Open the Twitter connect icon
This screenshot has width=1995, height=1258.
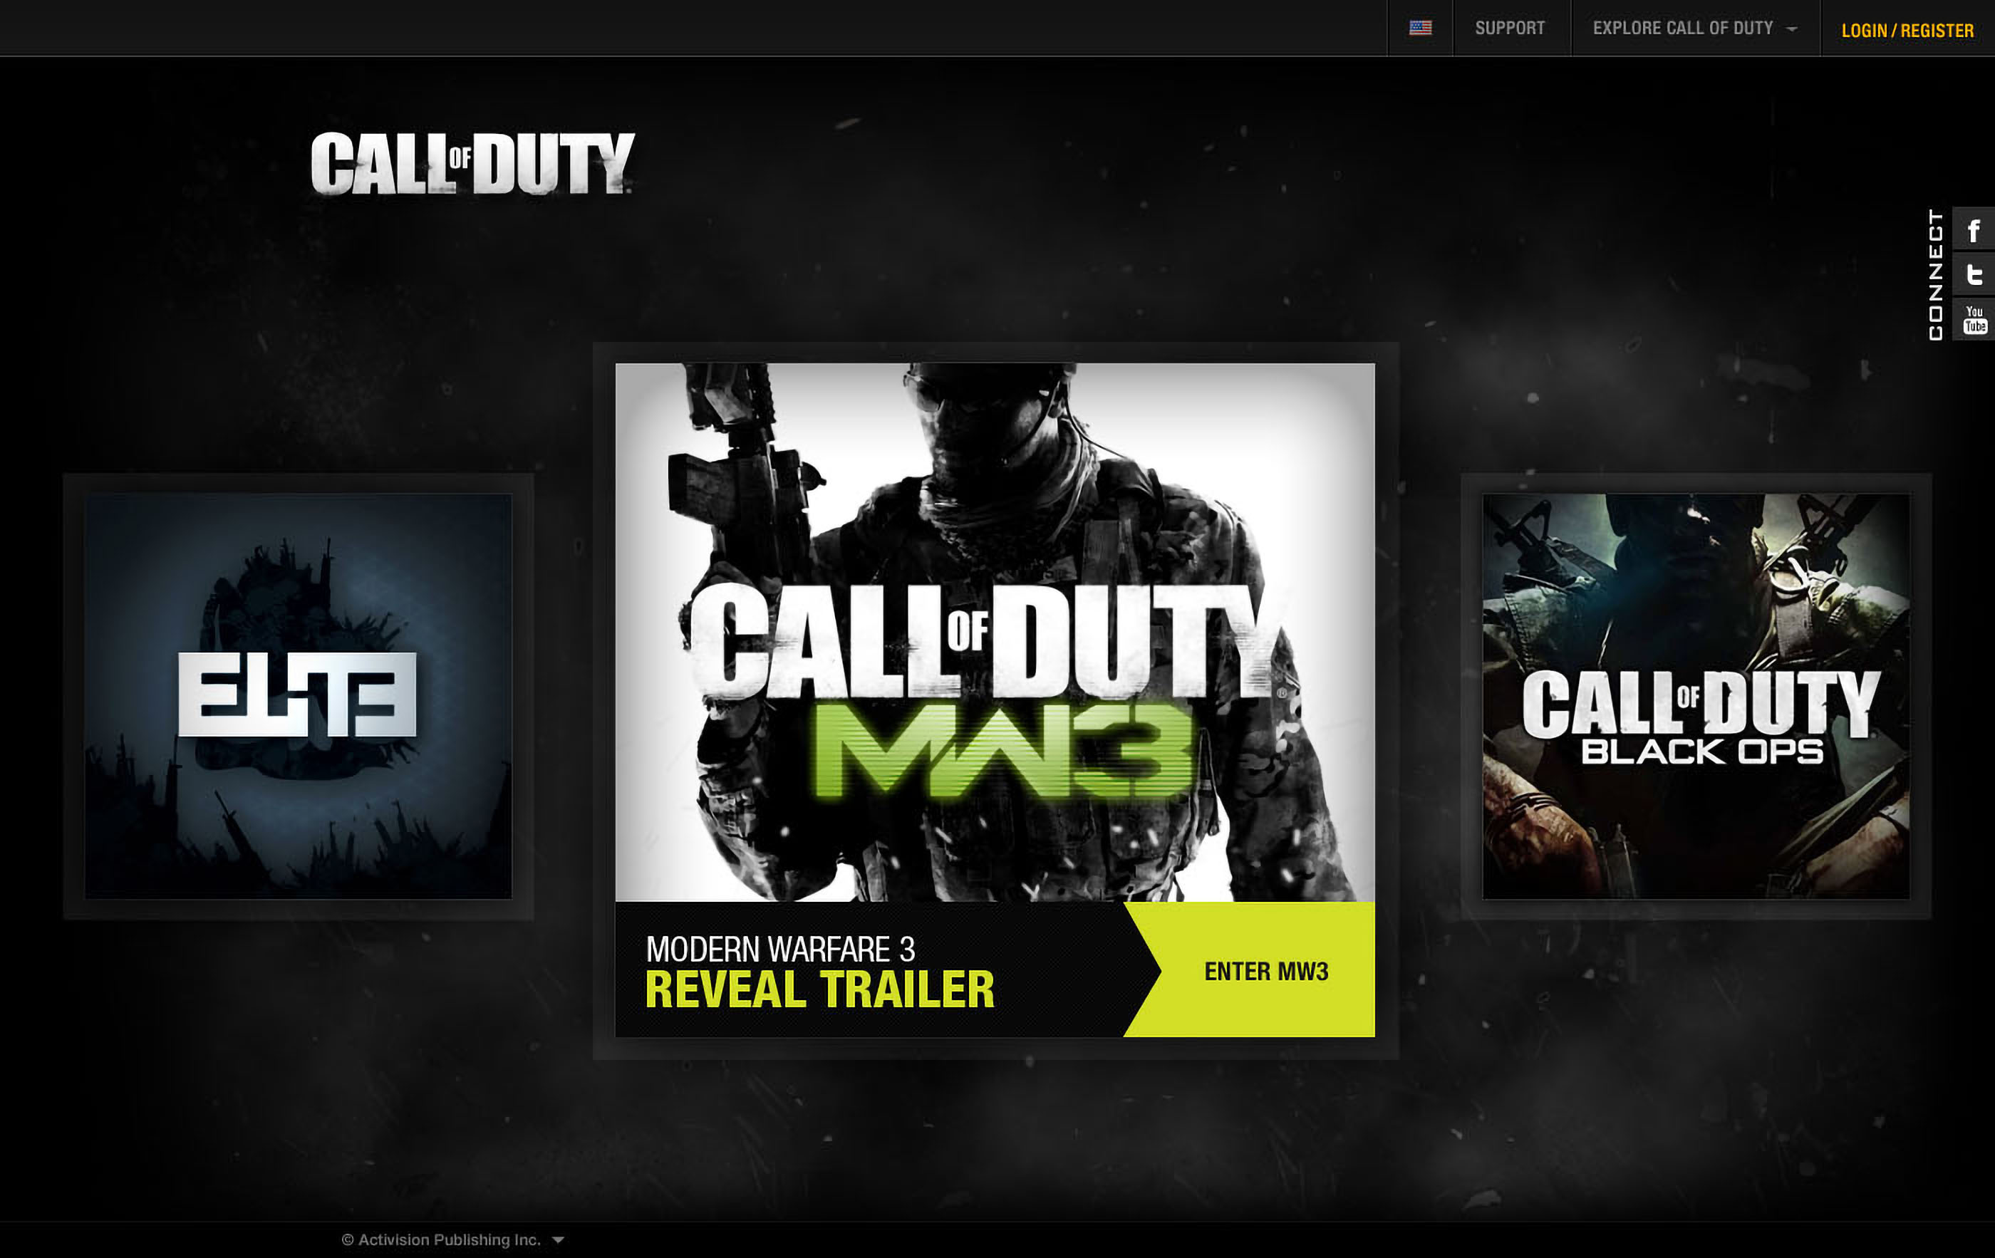1974,274
